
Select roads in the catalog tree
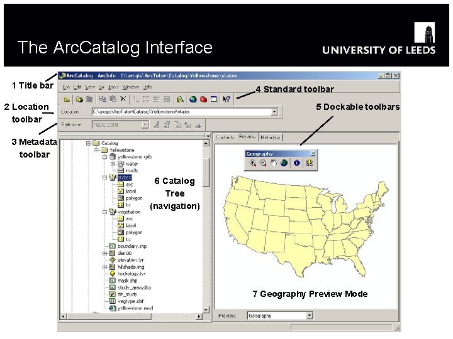point(131,171)
